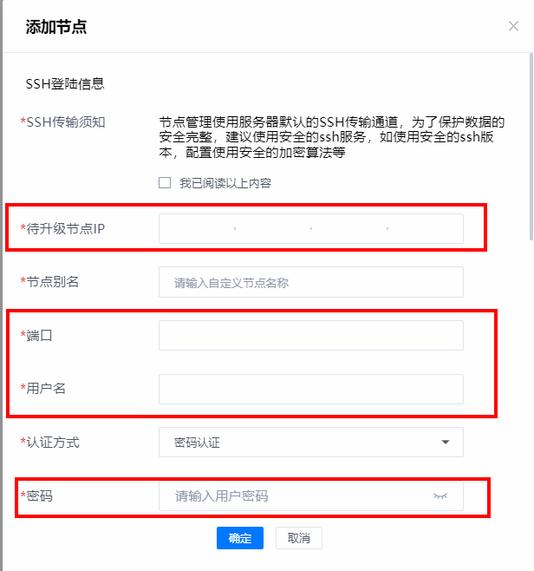This screenshot has width=534, height=571.
Task: Click the 用户名 input field
Action: 310,389
